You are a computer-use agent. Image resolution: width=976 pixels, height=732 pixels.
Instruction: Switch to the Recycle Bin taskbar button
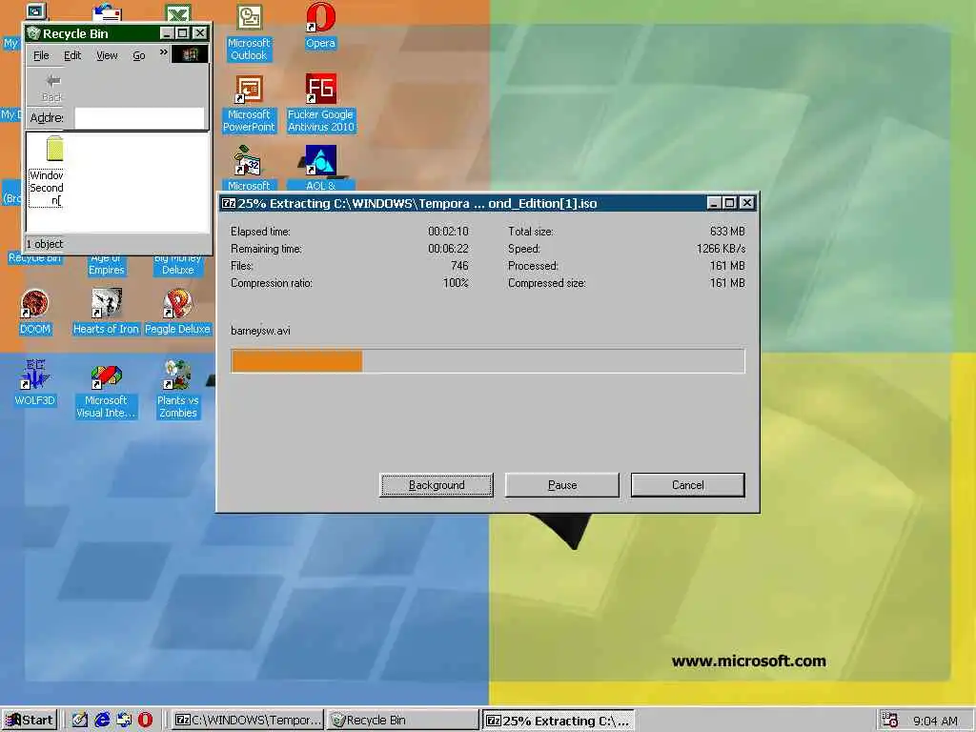[403, 721]
